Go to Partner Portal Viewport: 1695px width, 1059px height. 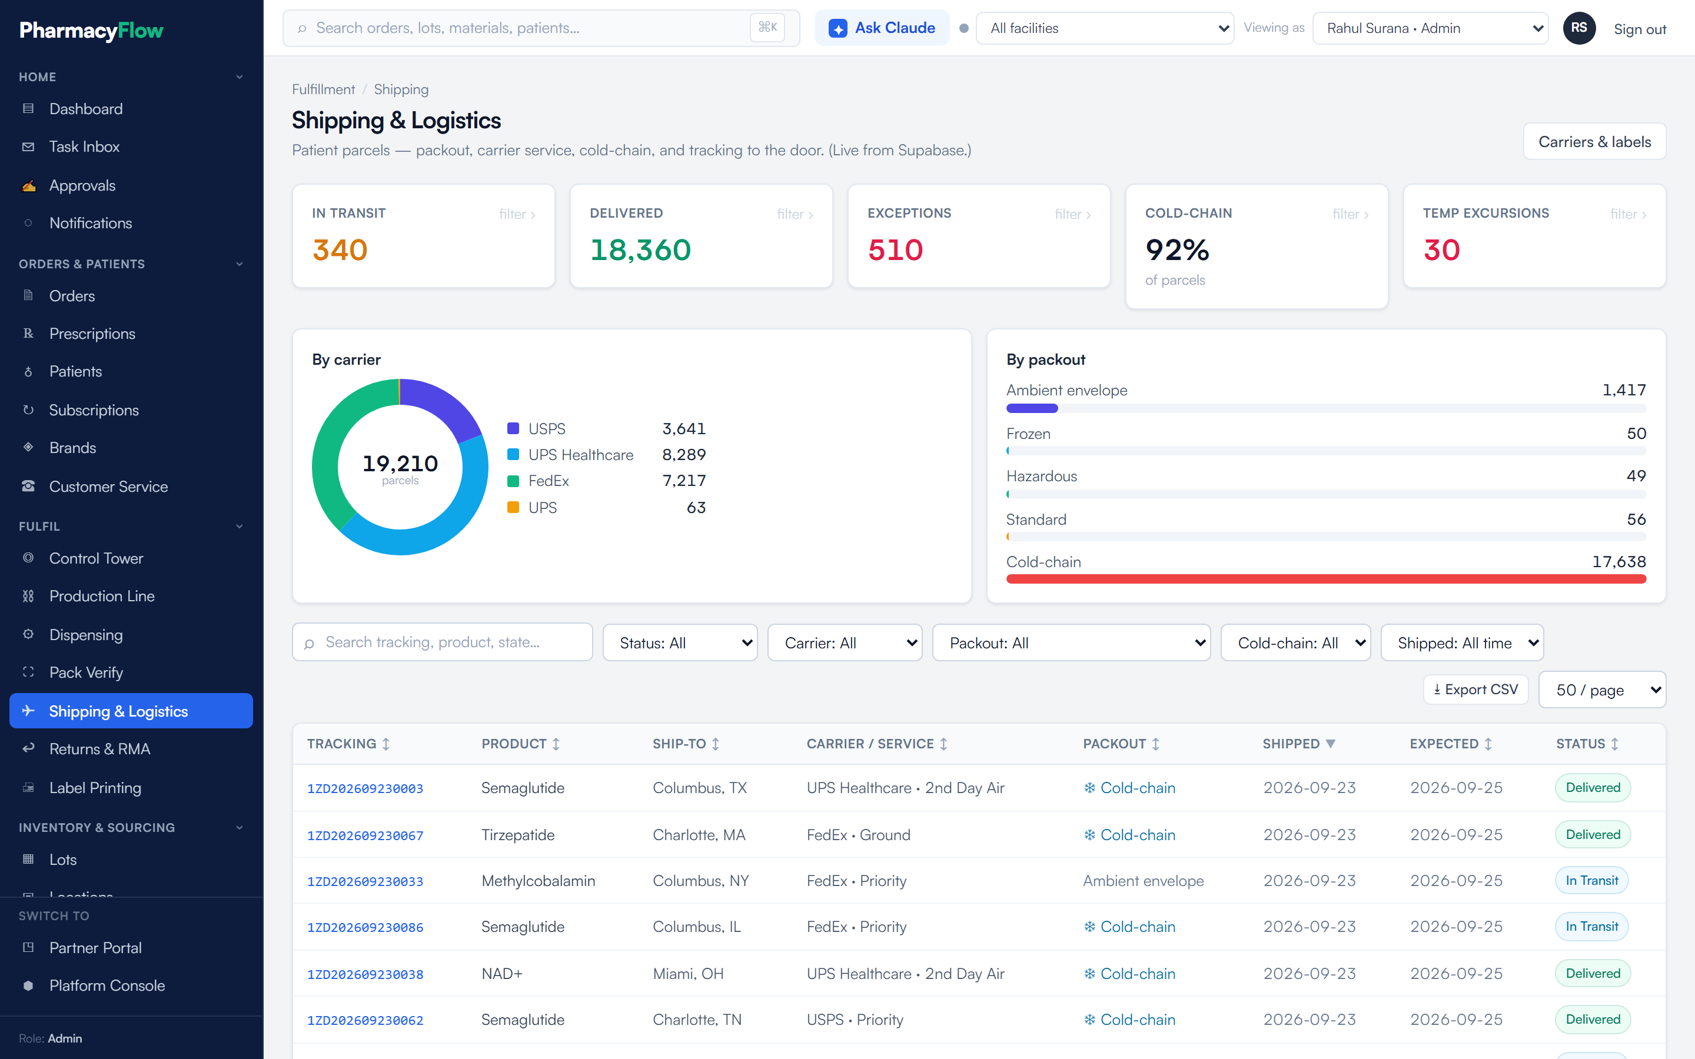(131, 948)
